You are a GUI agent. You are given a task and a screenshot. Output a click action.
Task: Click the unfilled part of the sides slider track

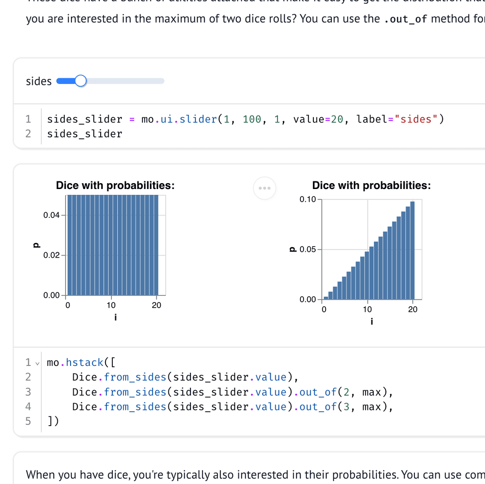point(125,81)
